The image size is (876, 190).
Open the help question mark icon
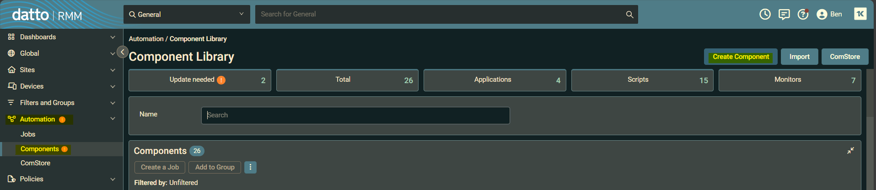(x=803, y=14)
